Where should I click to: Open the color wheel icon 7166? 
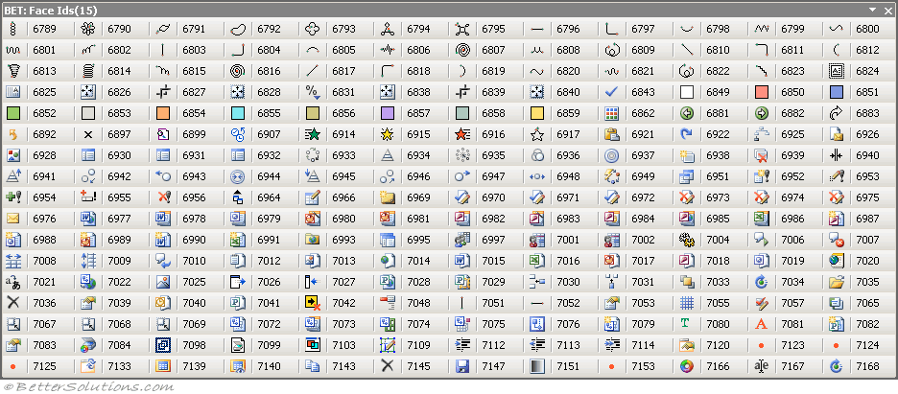pyautogui.click(x=687, y=366)
